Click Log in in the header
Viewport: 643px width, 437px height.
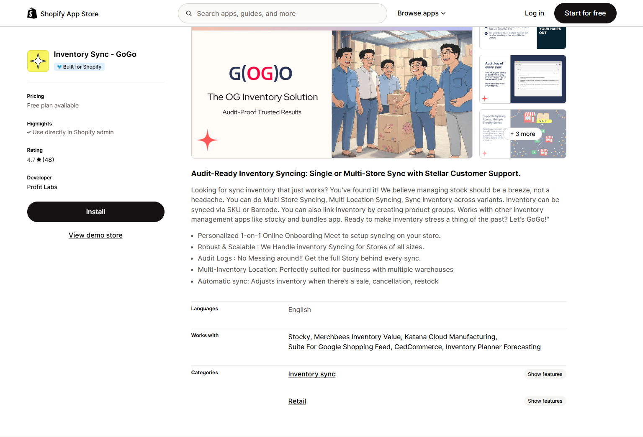point(534,13)
